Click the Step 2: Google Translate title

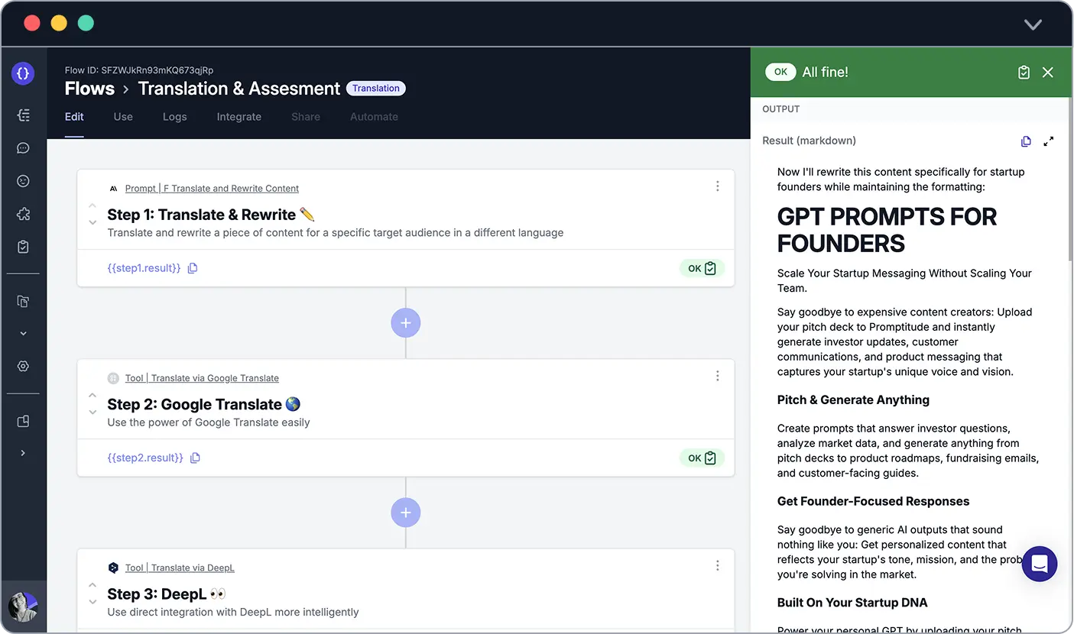[204, 404]
